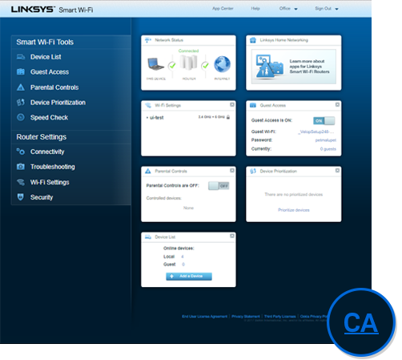Click the Internet globe in Network Status

[222, 64]
